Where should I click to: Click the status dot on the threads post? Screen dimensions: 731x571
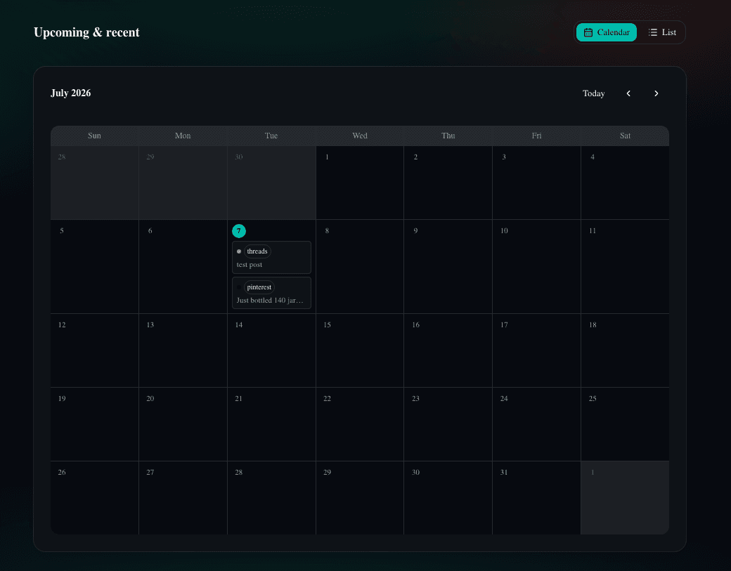(x=239, y=251)
